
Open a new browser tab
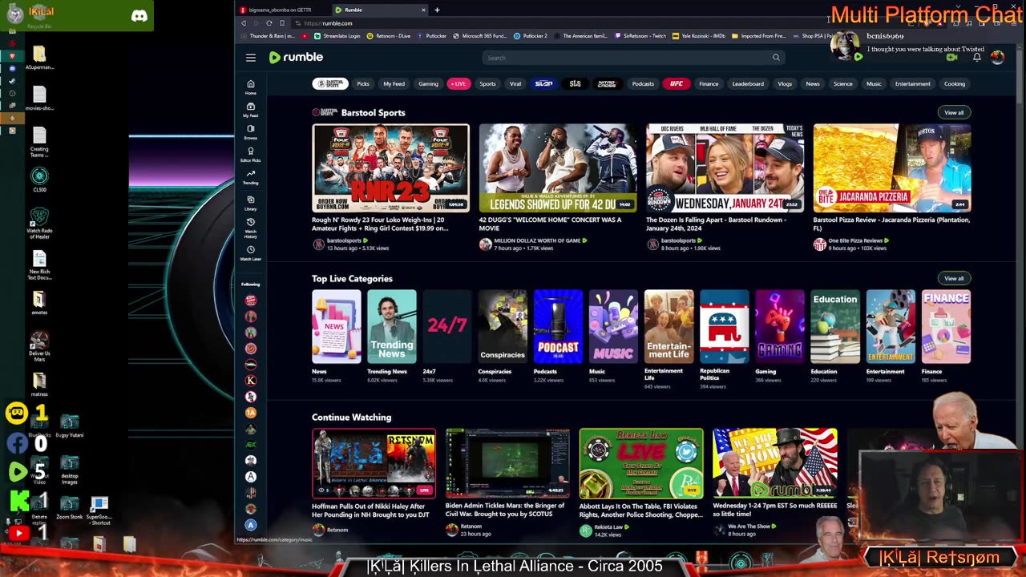coord(437,10)
